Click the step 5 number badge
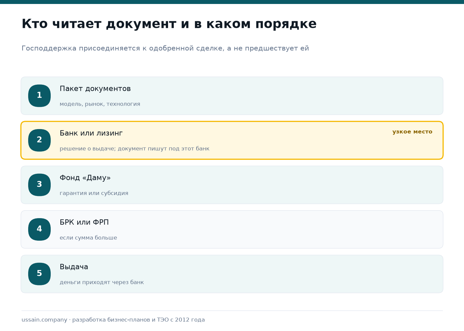 click(39, 274)
